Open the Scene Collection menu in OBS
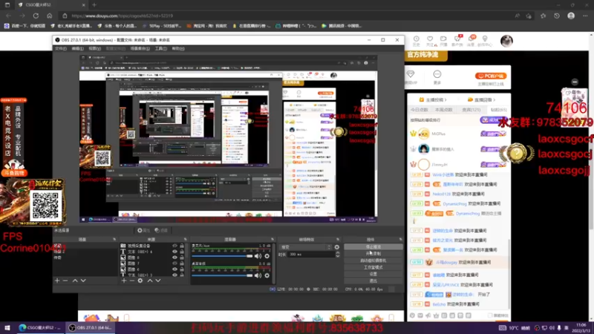Viewport: 594px width, 334px height. 140,48
